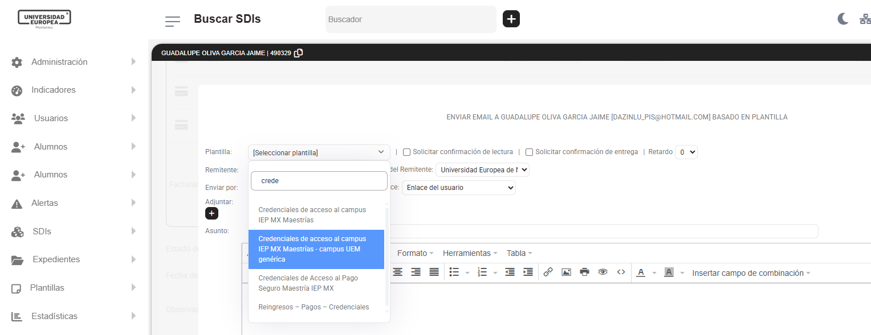Screen dimensions: 871x335
Task: Click the Buscador search field
Action: pos(410,19)
